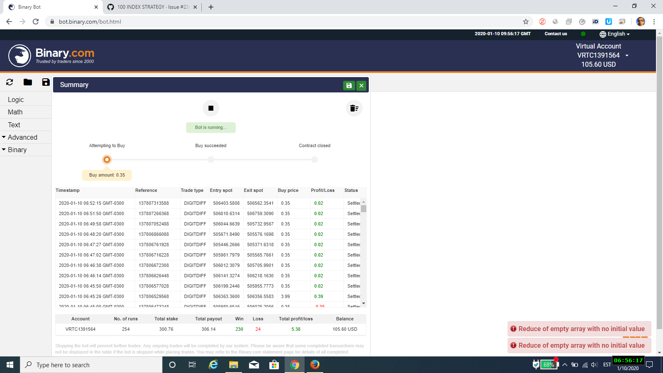
Task: Reset the workspace with the refresh icon
Action: click(x=9, y=82)
